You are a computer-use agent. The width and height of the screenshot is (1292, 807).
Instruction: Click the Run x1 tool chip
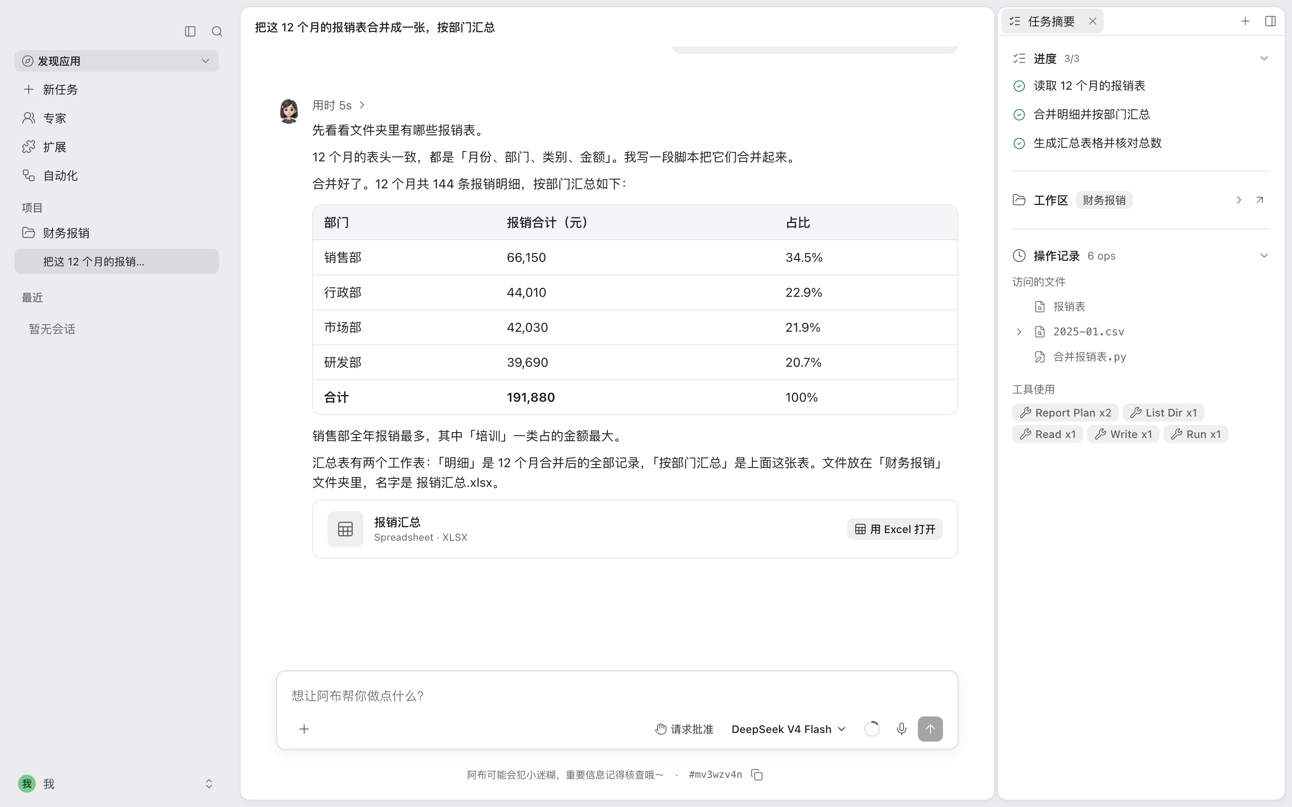[x=1196, y=434]
